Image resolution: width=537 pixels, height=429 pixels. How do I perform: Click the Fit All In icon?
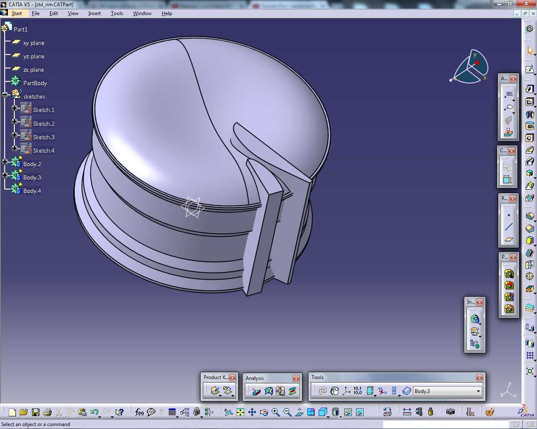(x=240, y=412)
